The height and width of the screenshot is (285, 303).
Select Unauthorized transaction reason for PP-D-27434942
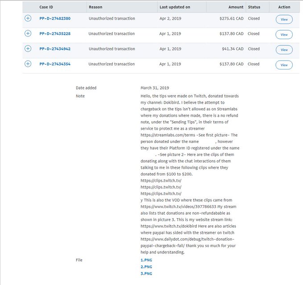click(x=112, y=49)
